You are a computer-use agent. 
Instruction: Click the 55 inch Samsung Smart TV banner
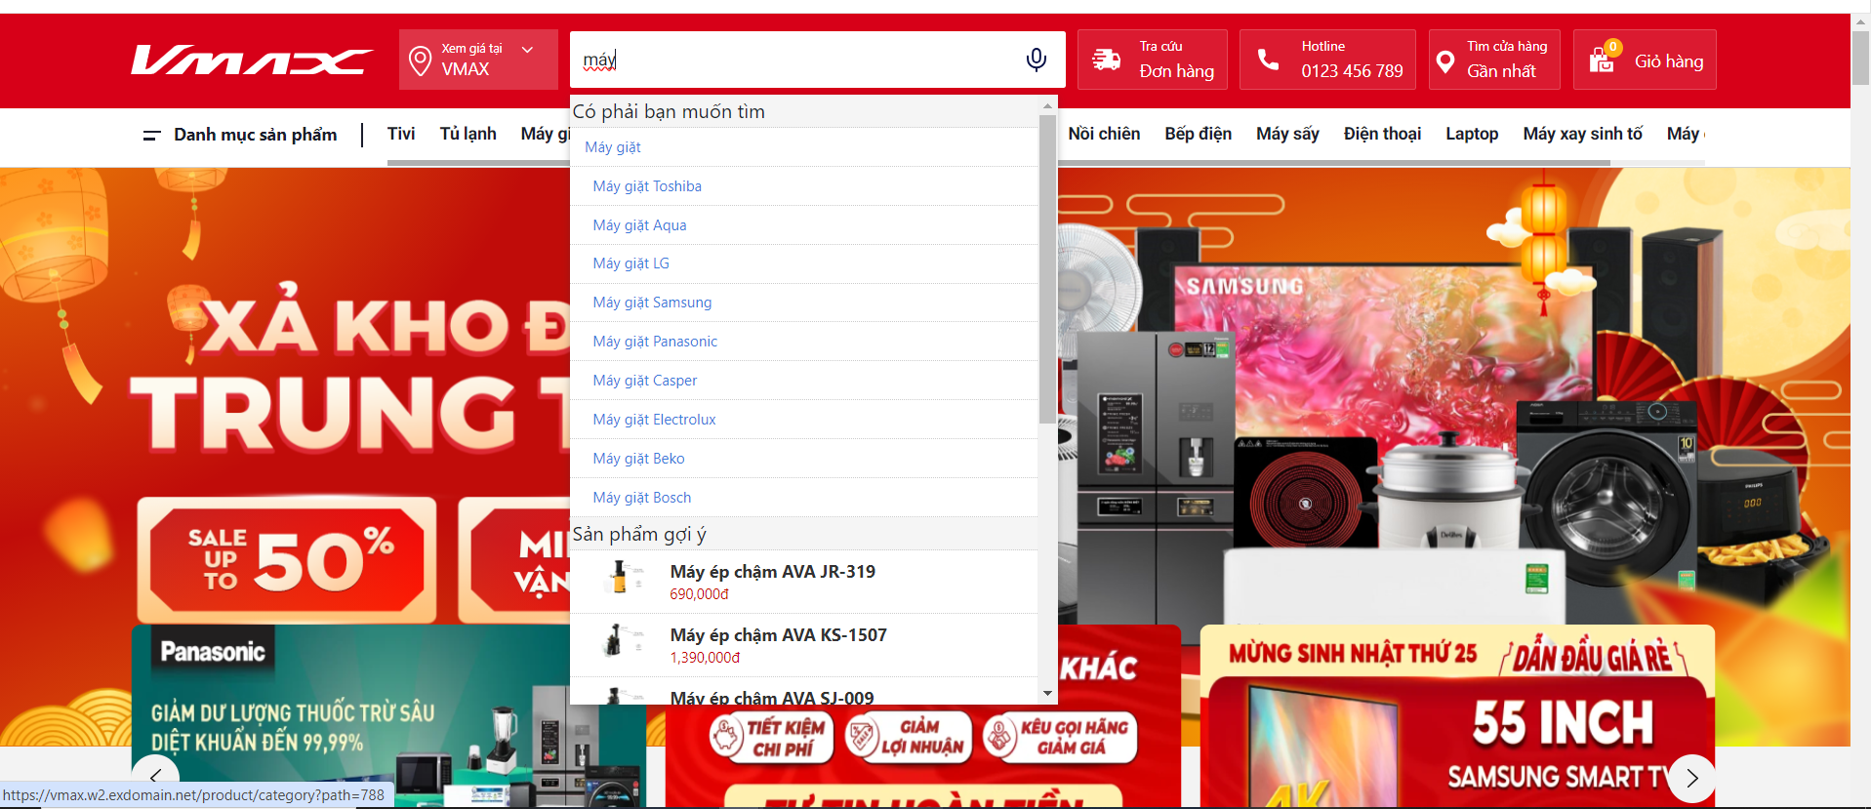[x=1457, y=716]
